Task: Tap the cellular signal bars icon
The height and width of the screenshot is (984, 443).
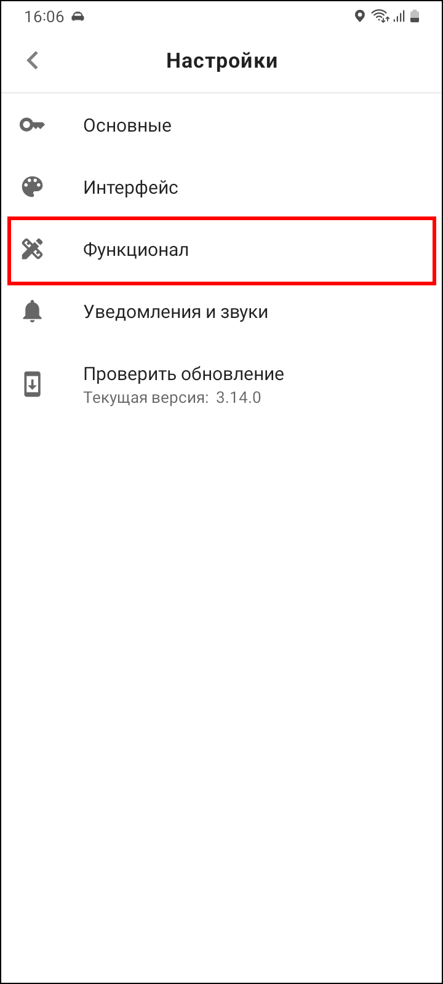Action: coord(399,17)
